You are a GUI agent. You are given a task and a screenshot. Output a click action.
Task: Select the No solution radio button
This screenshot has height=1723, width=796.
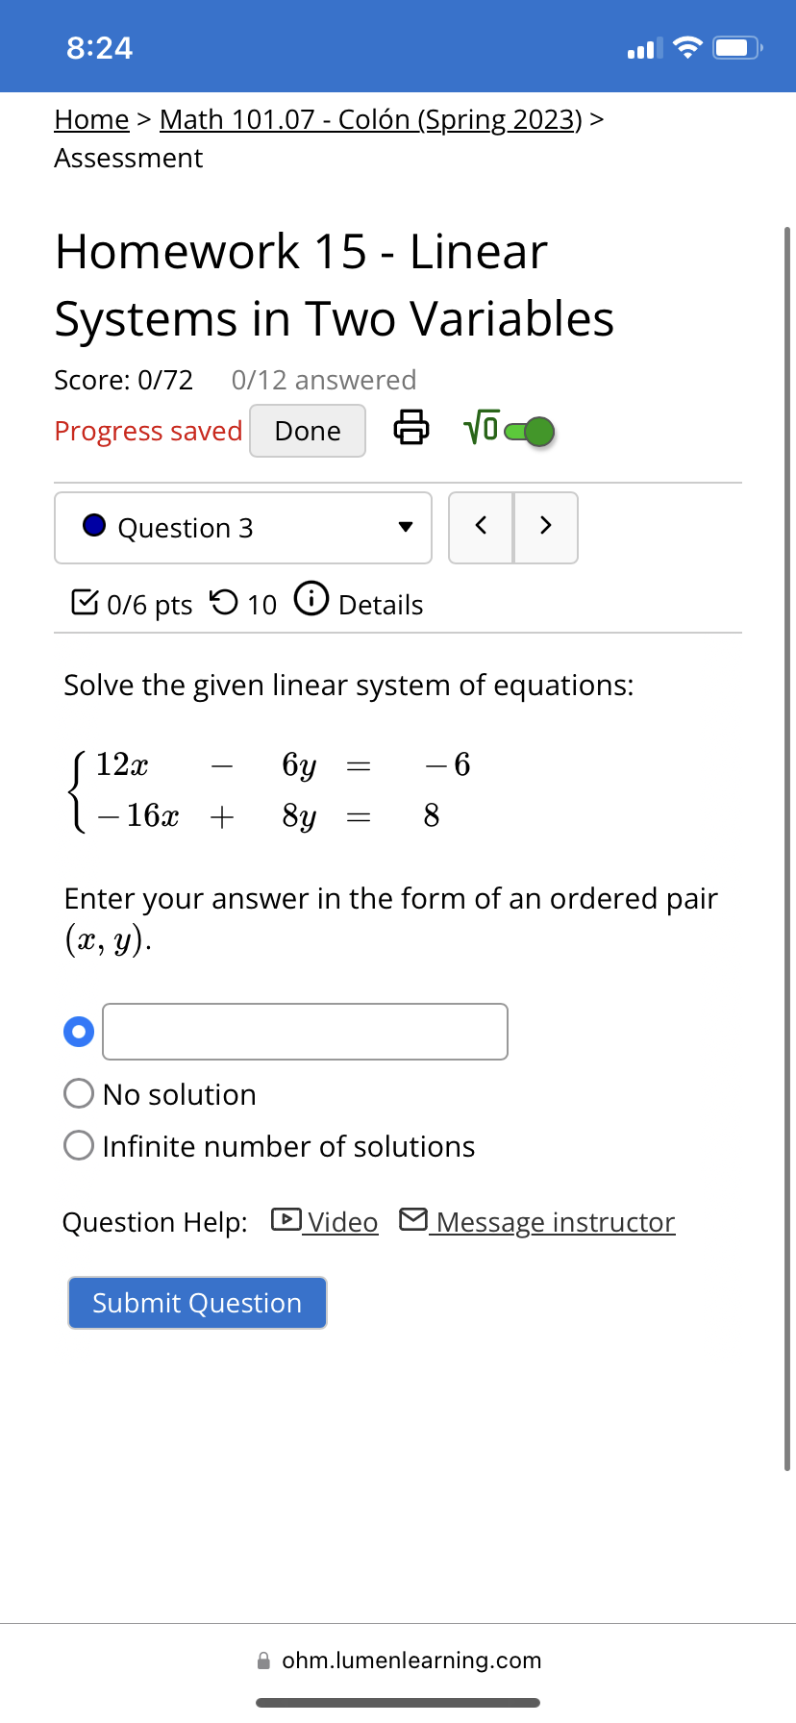point(78,1093)
